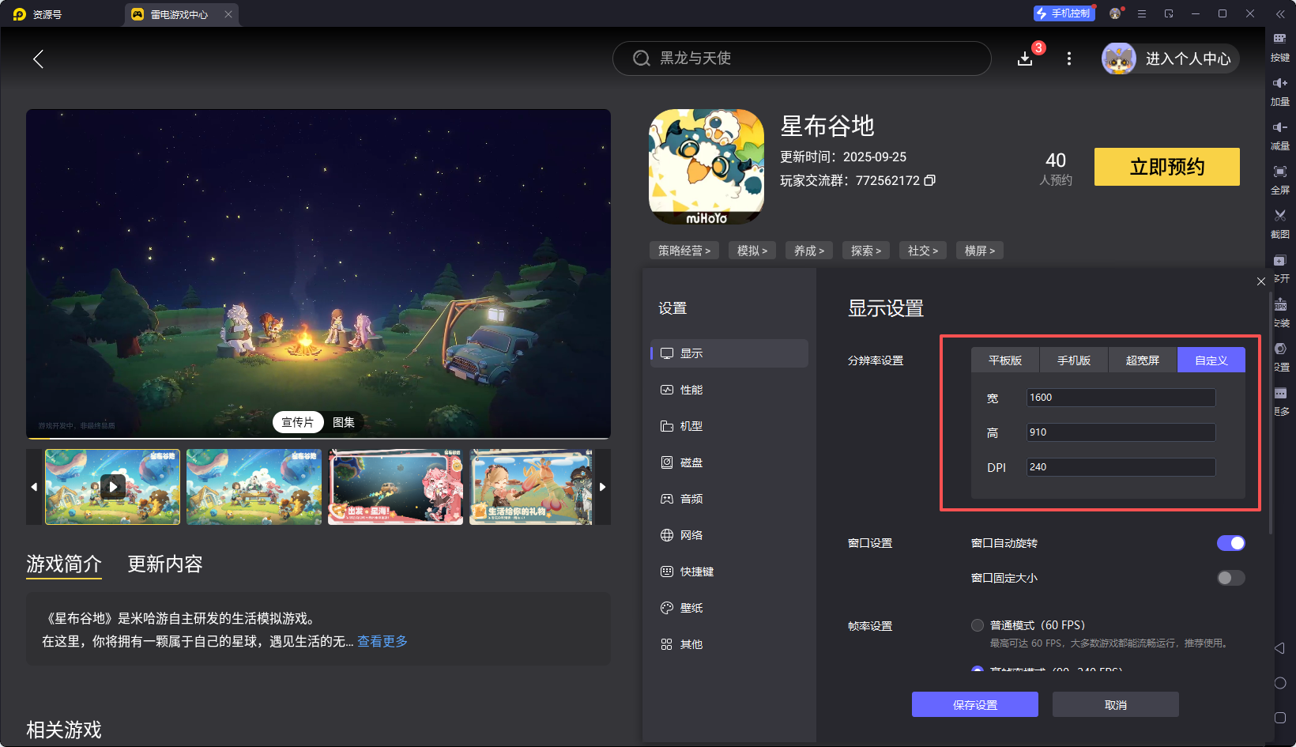Viewport: 1296px width, 747px height.
Task: Open keyboard mapping with the 按键 icon
Action: coord(1280,38)
